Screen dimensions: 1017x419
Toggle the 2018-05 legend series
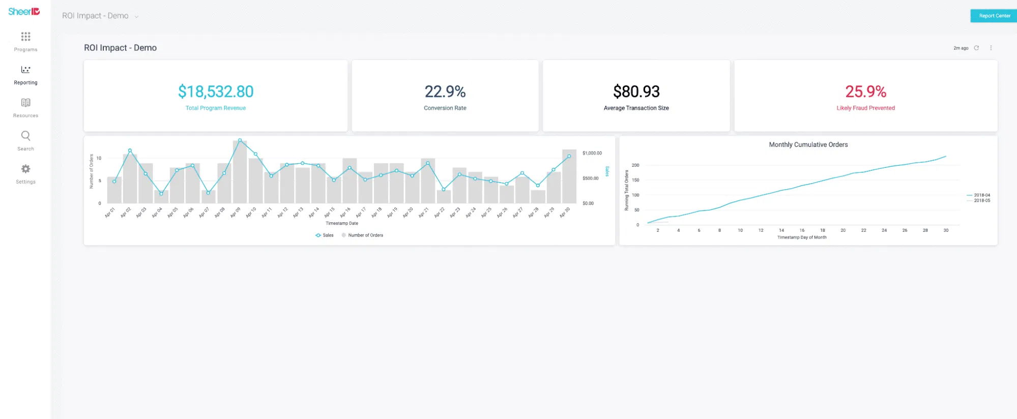tap(978, 201)
